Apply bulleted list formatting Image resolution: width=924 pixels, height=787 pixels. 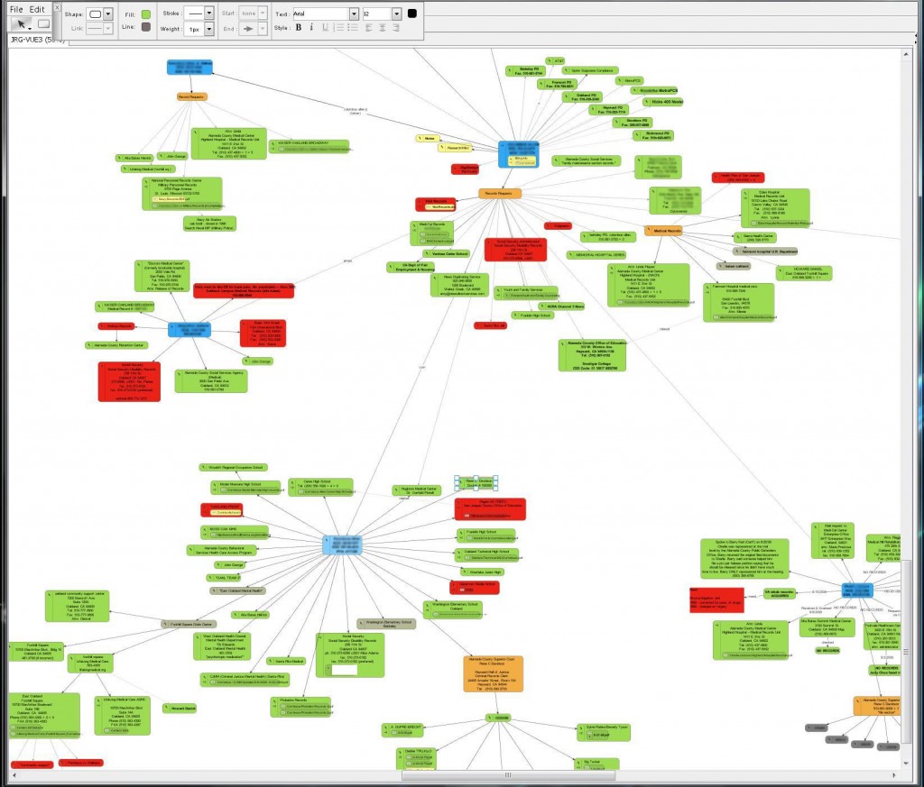[353, 28]
